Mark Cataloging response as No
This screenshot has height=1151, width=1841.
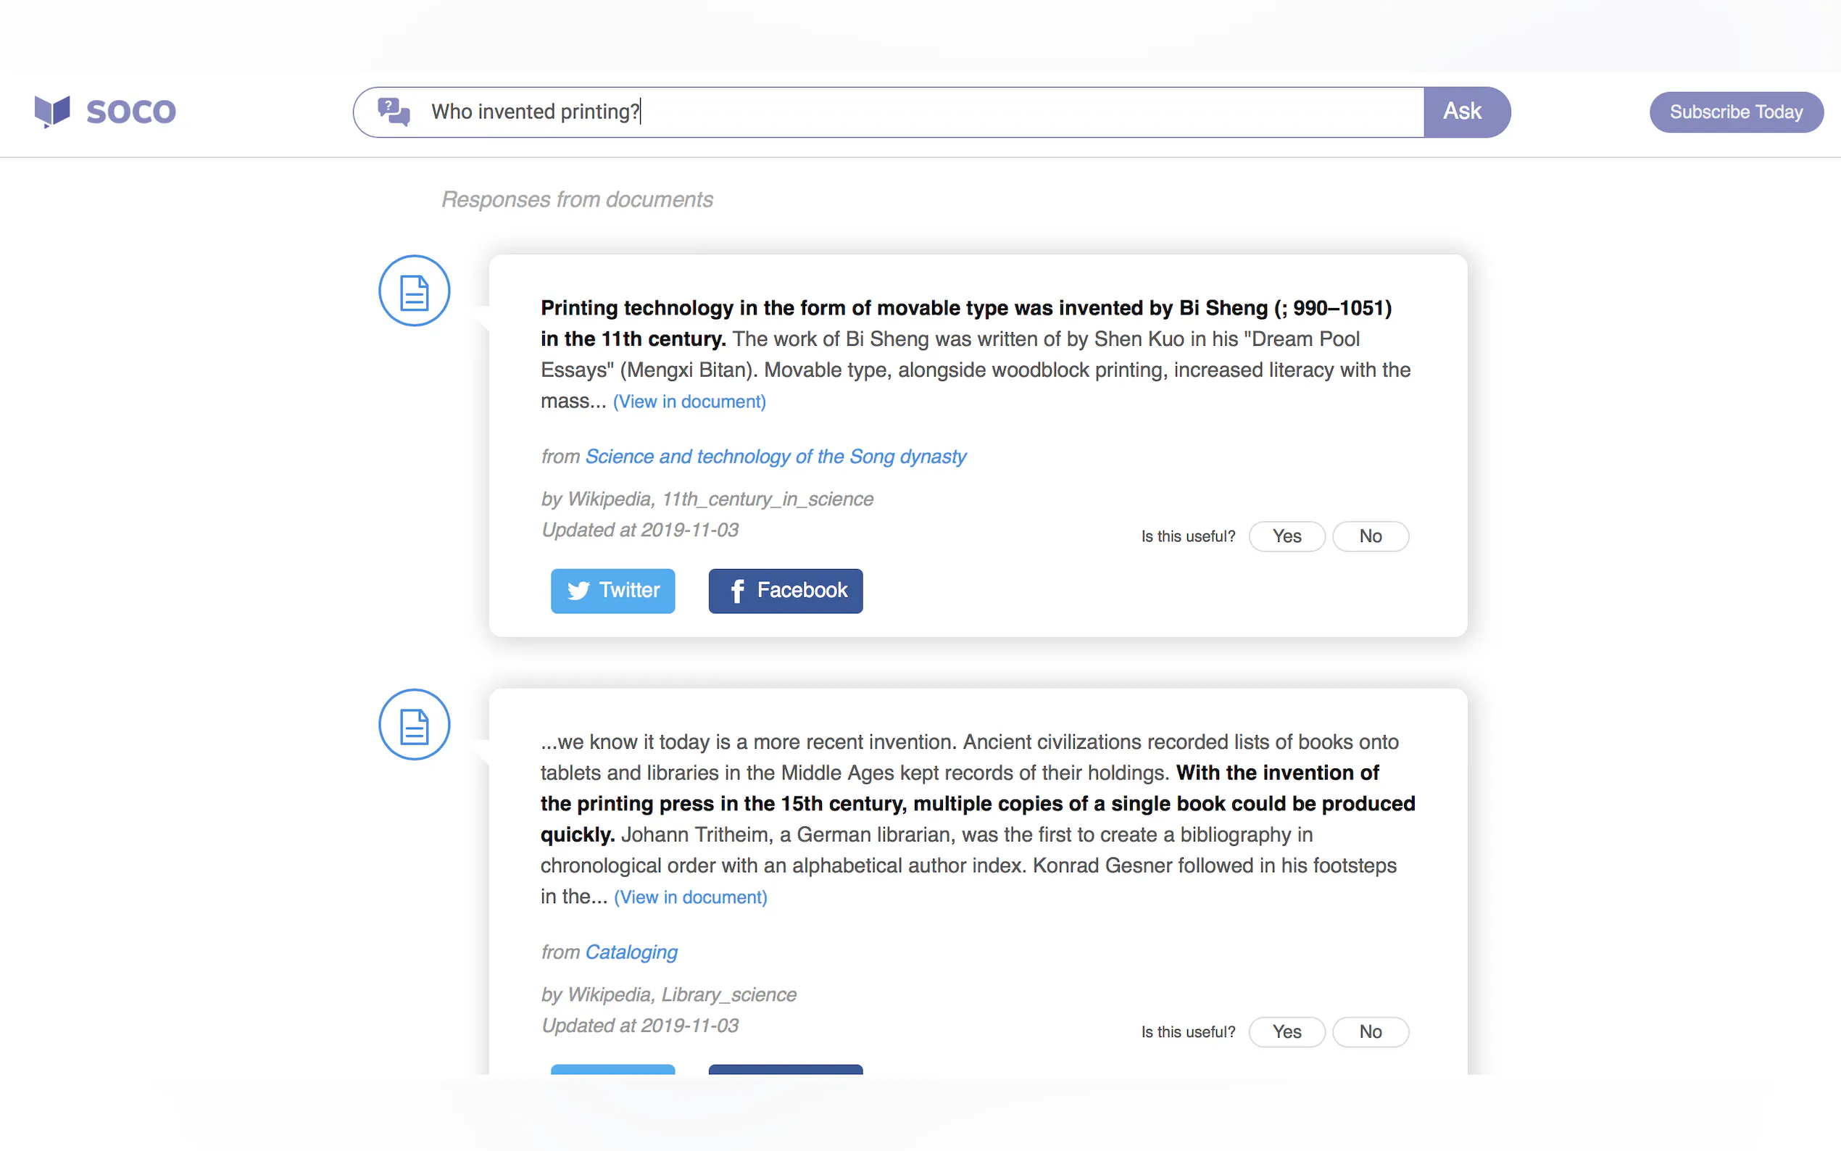click(1370, 1032)
